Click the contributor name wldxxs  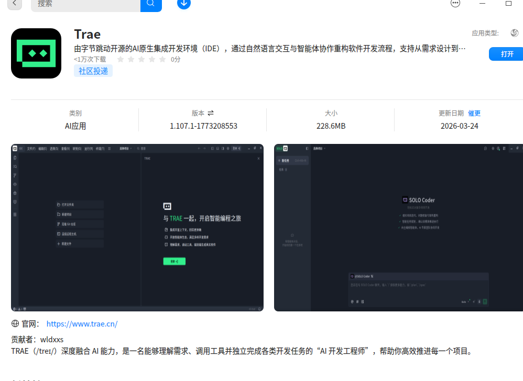pos(52,340)
